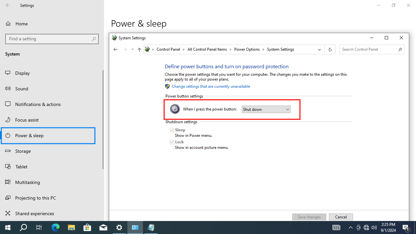The image size is (416, 234).
Task: Click the up-one-level arrow in Control Panel
Action: [139, 49]
